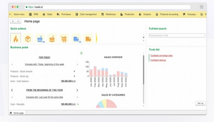Switch to the Home page bottom tab
The image size is (214, 122).
point(18,113)
